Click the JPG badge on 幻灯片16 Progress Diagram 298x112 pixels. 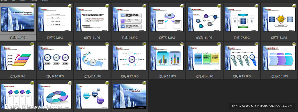[294, 44]
